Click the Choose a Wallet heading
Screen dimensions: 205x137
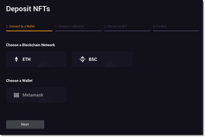(19, 81)
